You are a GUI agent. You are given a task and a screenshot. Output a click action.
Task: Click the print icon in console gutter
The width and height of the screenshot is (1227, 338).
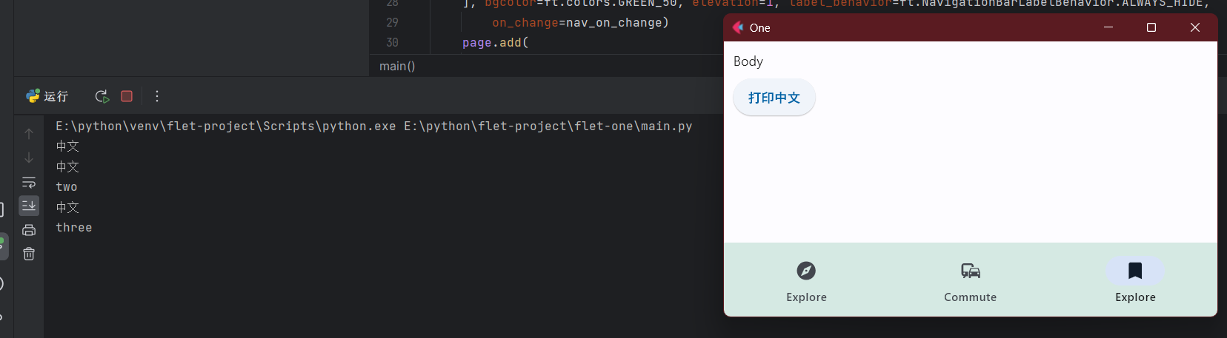[29, 230]
